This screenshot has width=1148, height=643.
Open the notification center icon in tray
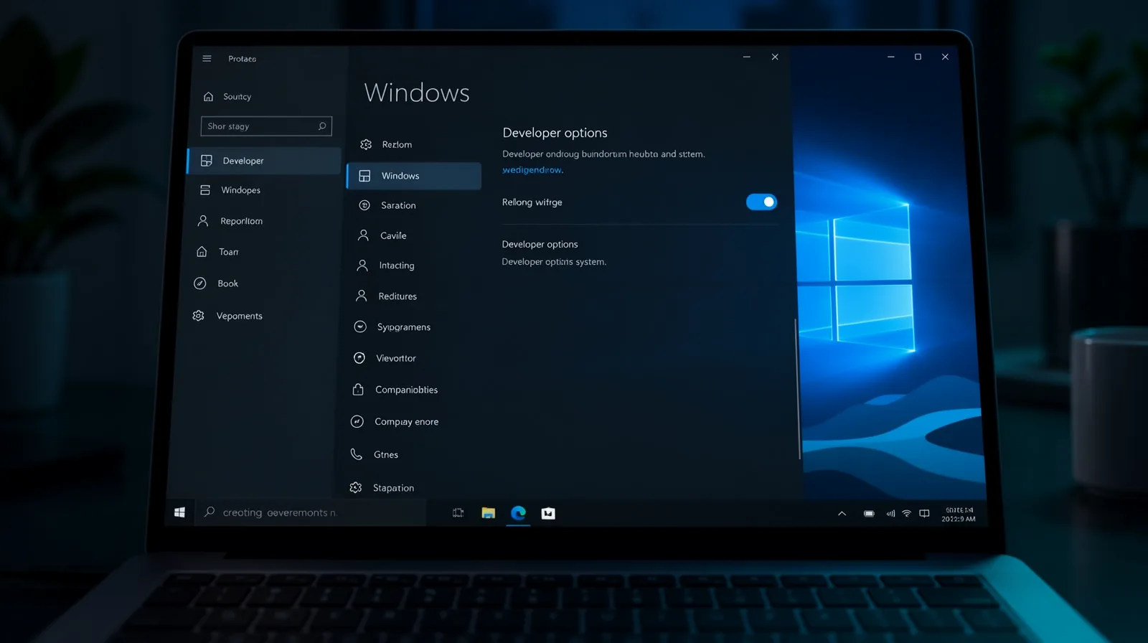point(924,514)
